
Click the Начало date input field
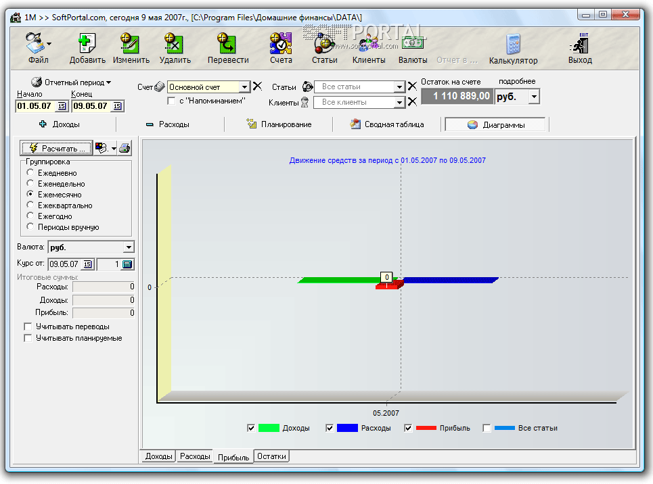[37, 106]
